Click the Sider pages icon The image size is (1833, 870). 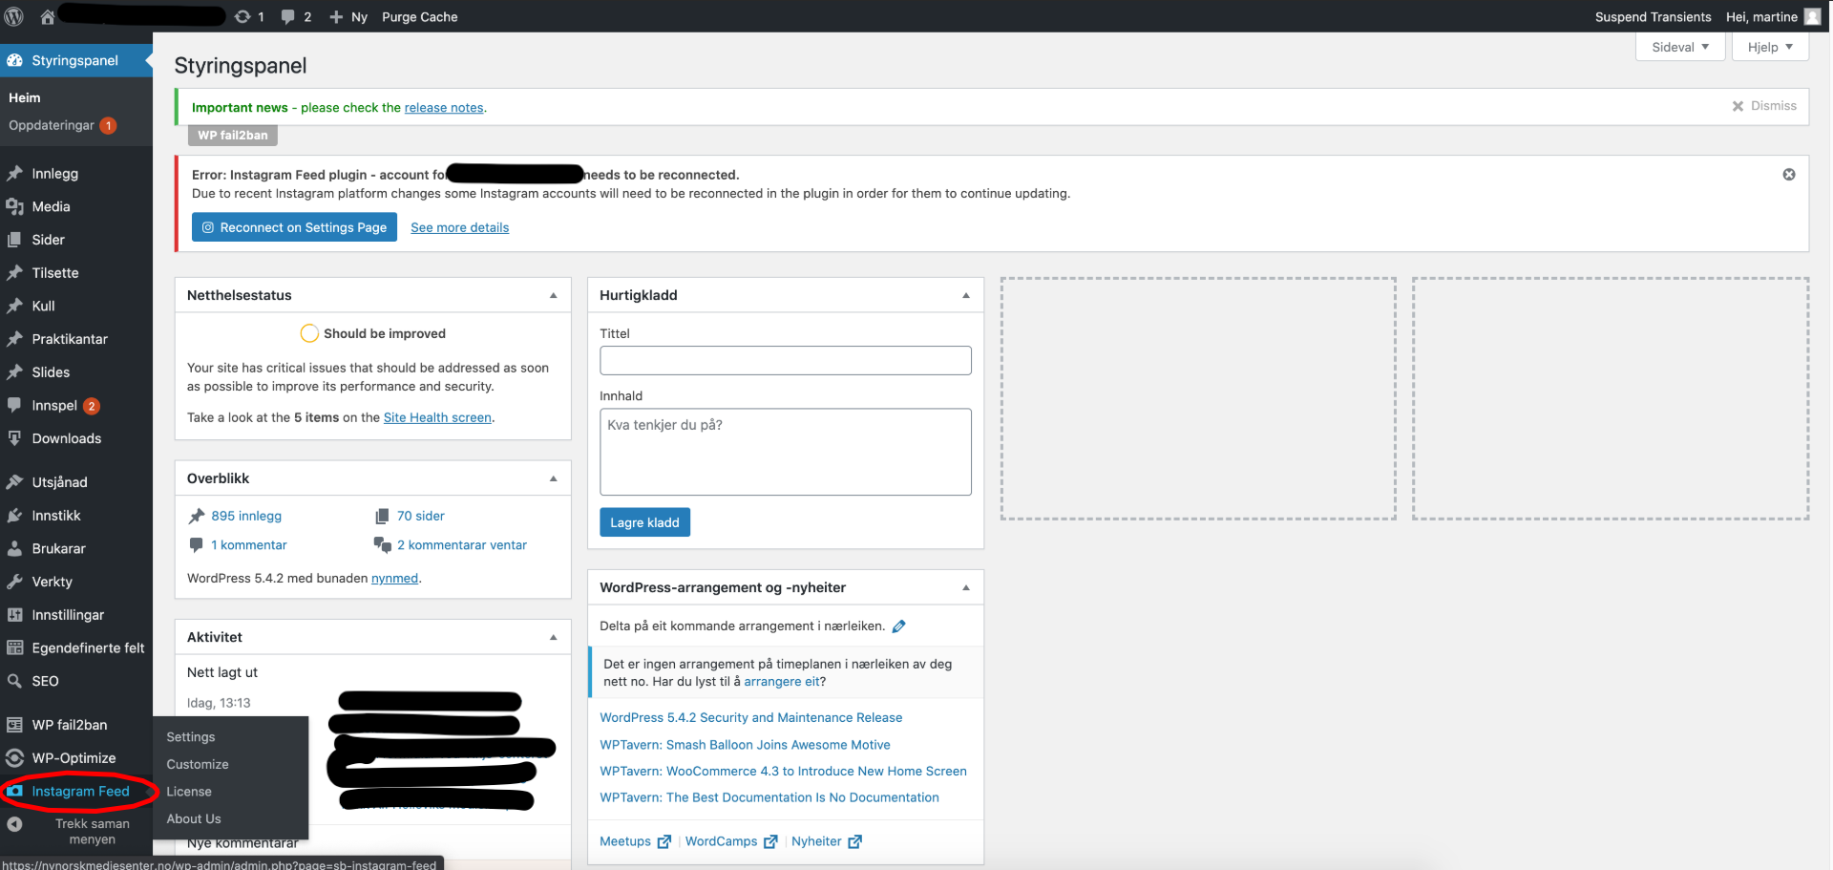[x=14, y=240]
